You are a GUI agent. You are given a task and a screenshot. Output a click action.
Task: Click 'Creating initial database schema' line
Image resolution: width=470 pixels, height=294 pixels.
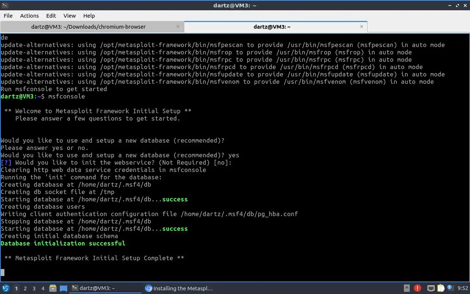pos(59,236)
